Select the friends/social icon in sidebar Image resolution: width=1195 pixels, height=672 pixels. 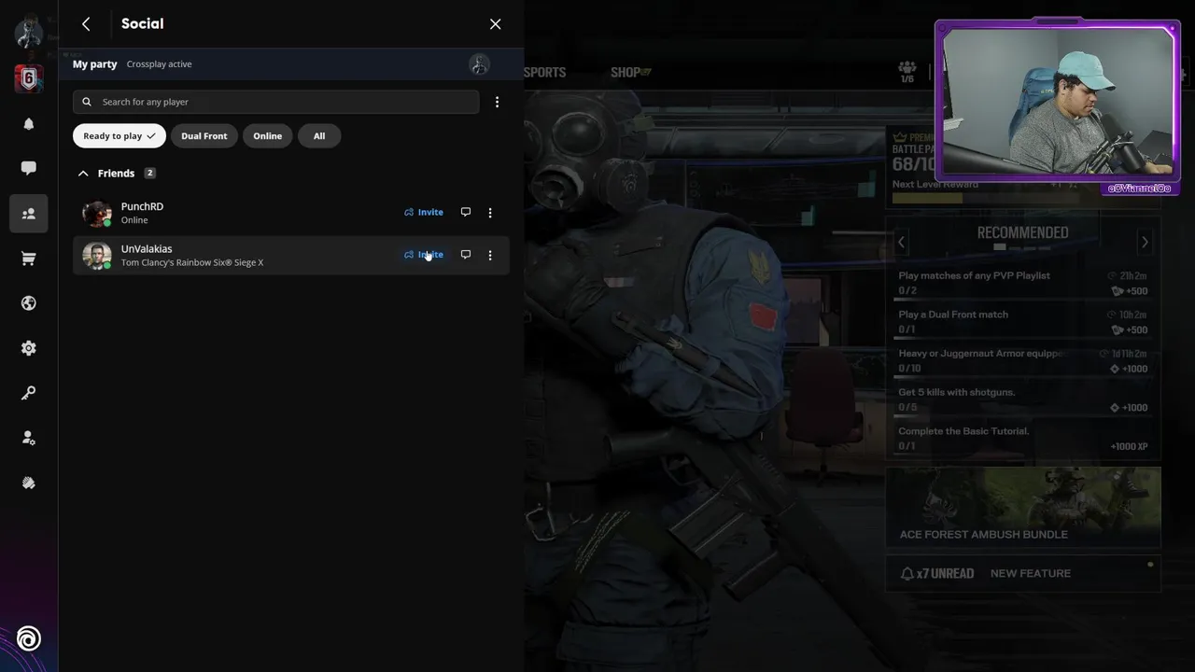click(x=29, y=214)
